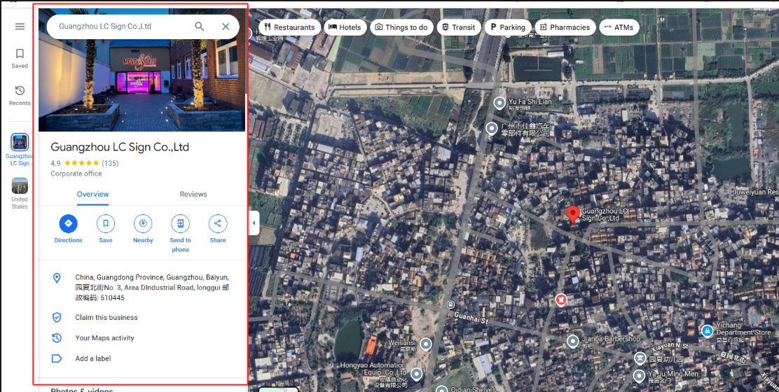The height and width of the screenshot is (392, 779).
Task: Select the kindergarten marker near Xiayuan N St
Action: (x=640, y=358)
